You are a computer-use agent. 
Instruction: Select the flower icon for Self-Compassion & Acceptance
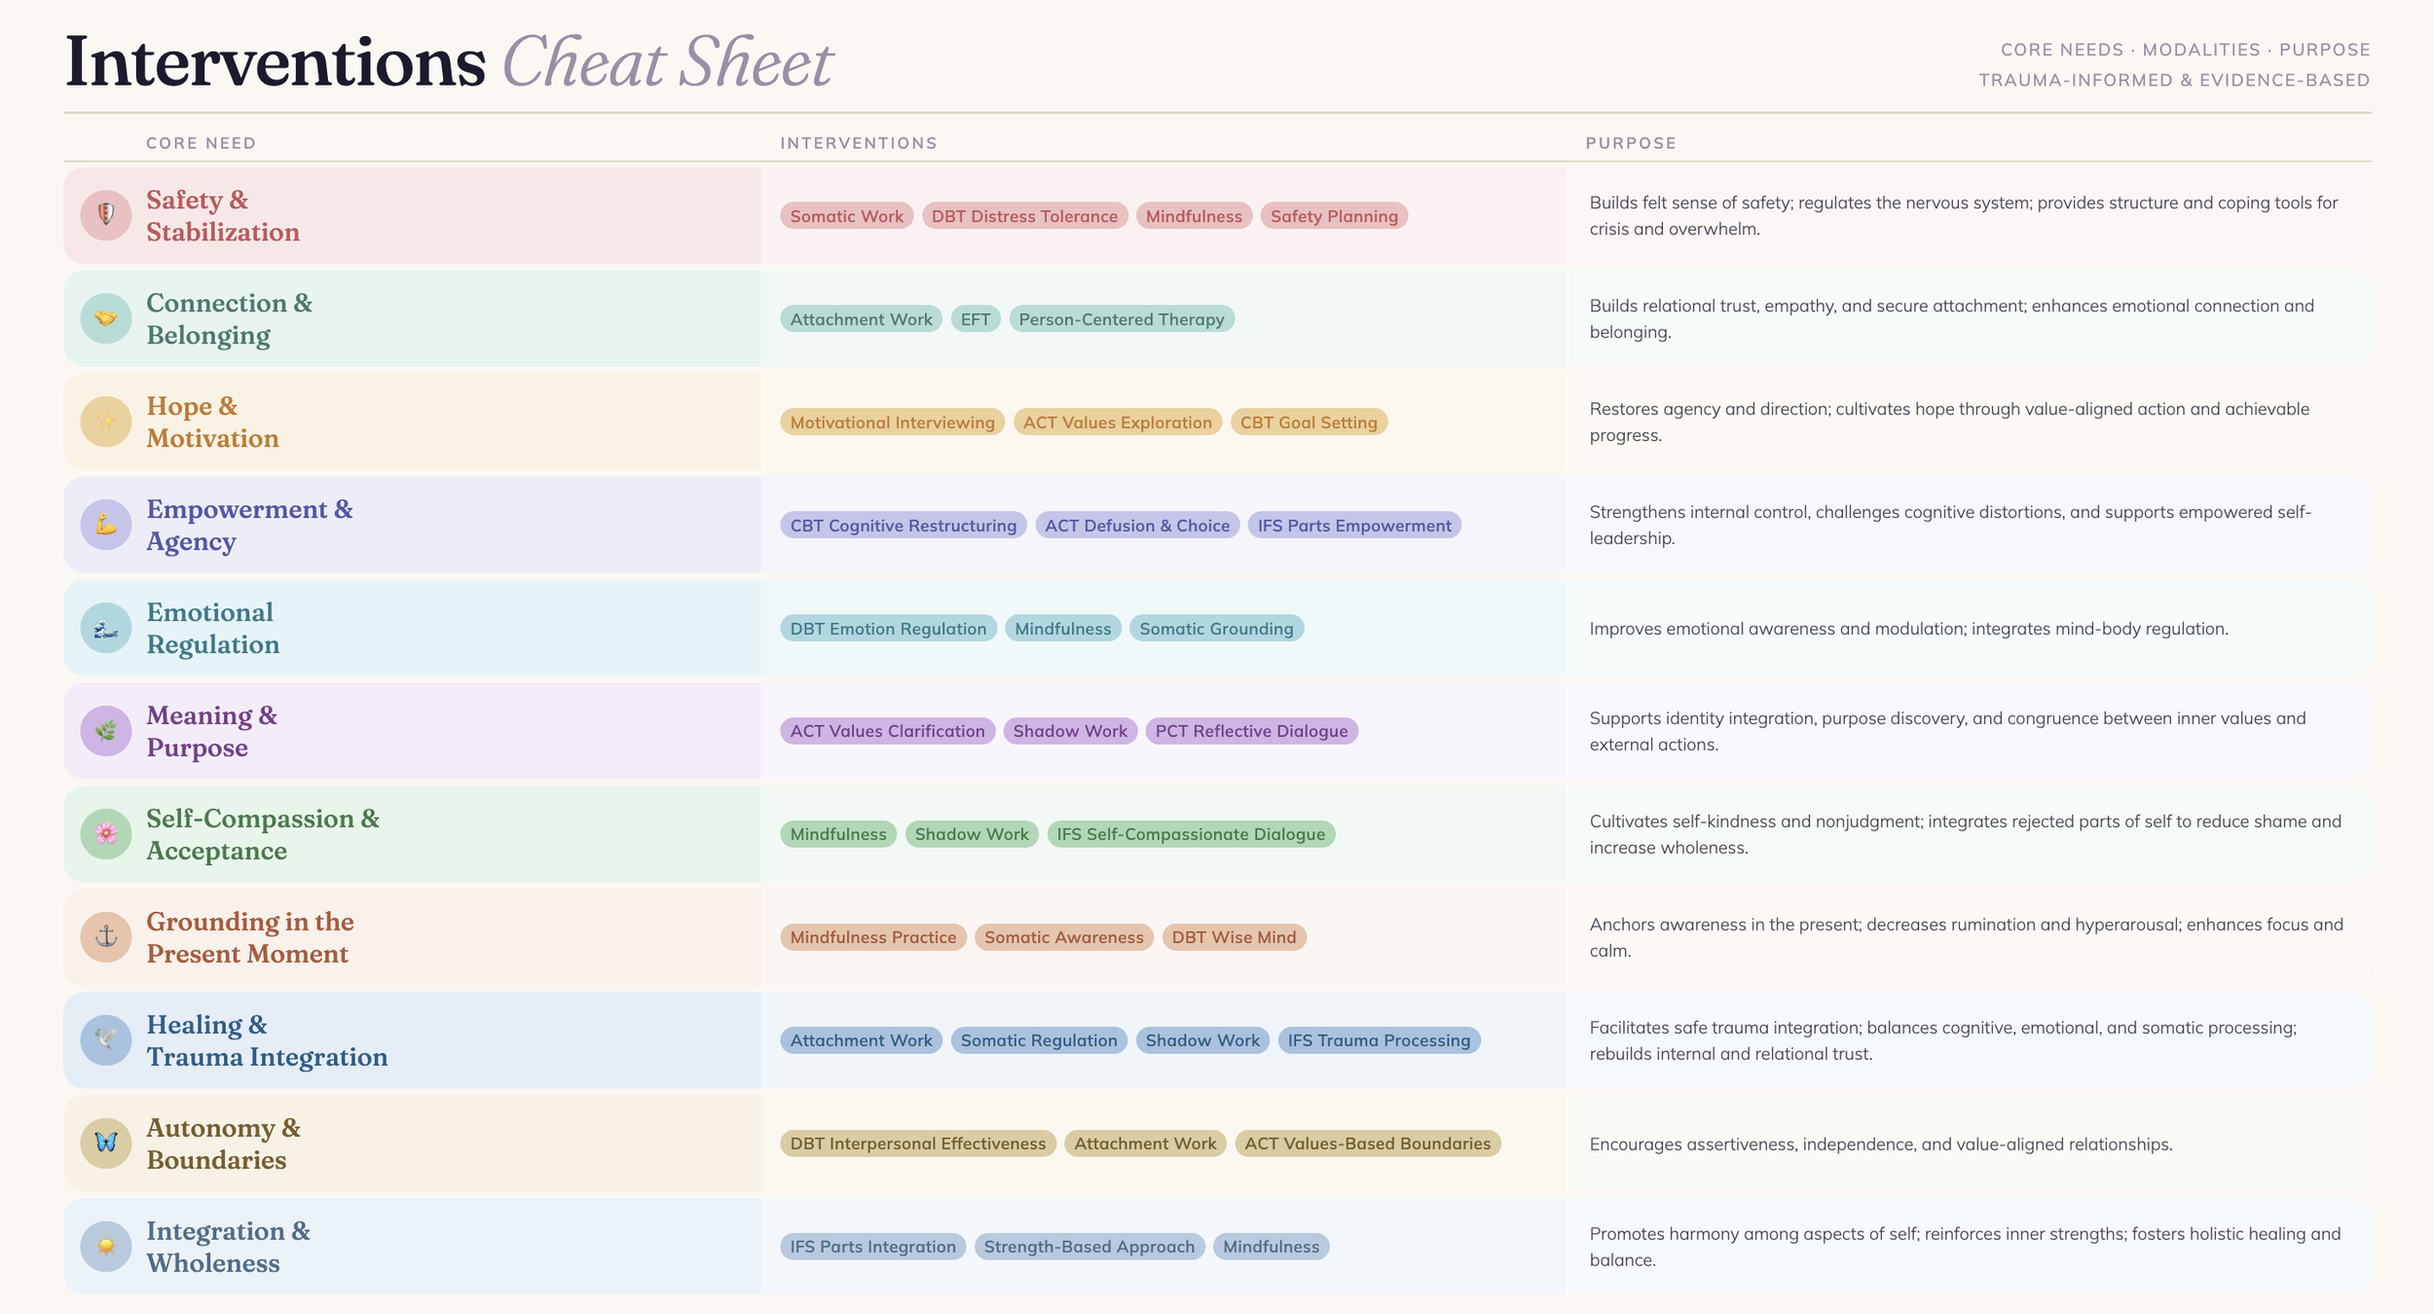(x=107, y=834)
